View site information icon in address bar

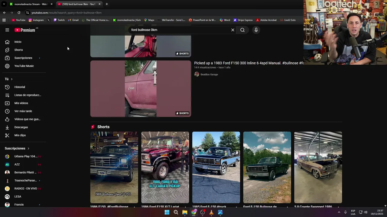pyautogui.click(x=28, y=13)
